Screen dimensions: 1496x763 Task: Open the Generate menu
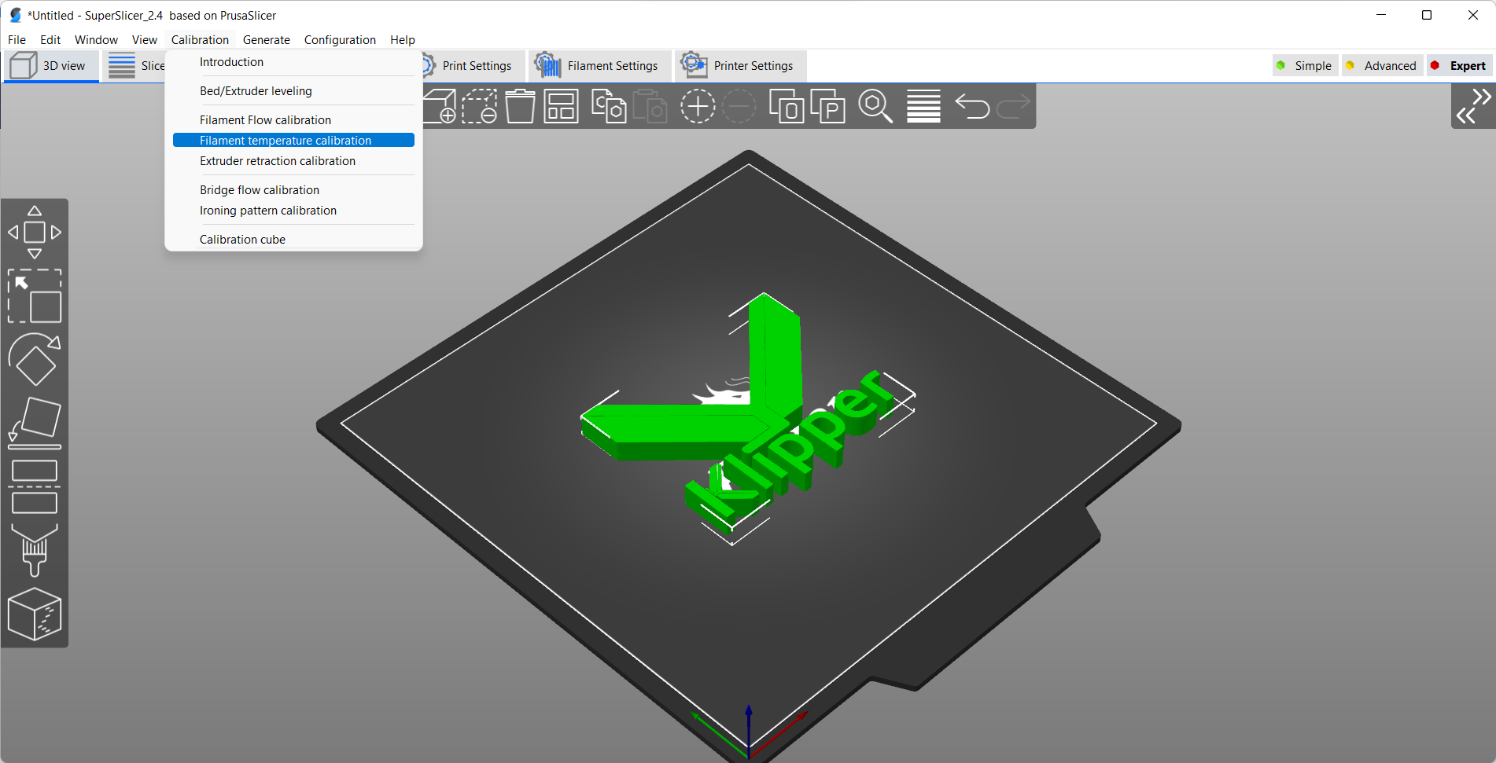click(x=267, y=39)
